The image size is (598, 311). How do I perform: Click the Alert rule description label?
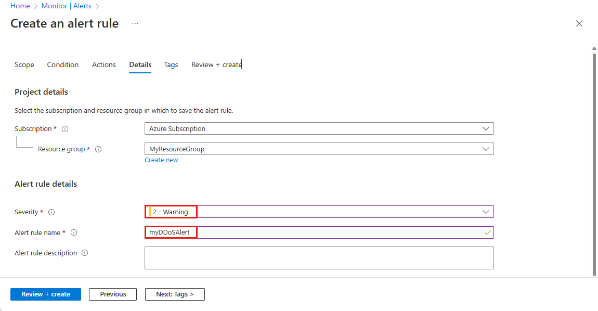click(46, 253)
